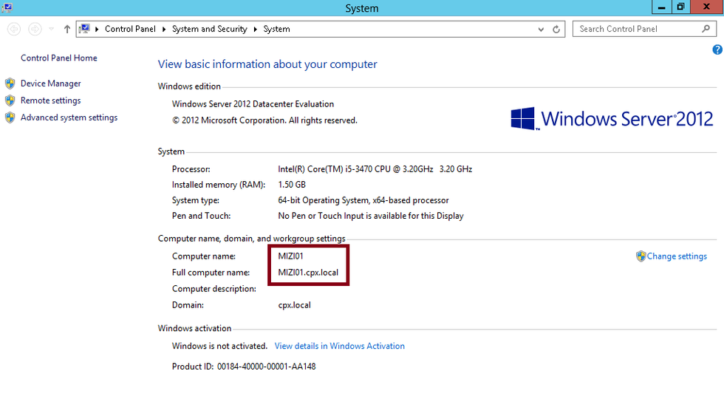Select System and Security breadcrumb
Viewport: 724px width, 419px height.
[x=210, y=29]
